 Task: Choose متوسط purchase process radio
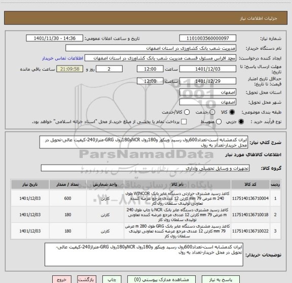[218, 122]
